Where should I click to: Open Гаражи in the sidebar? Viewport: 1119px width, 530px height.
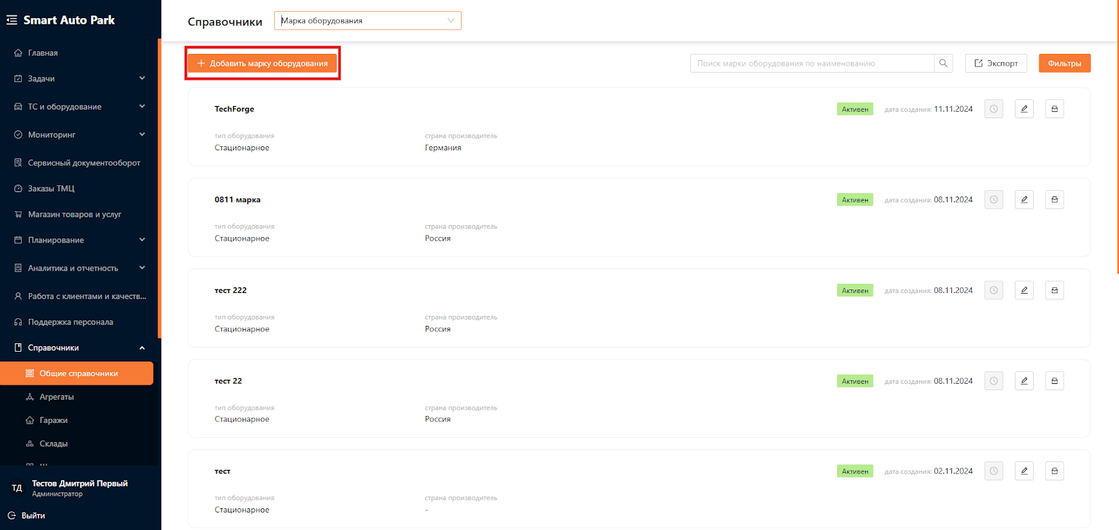53,420
